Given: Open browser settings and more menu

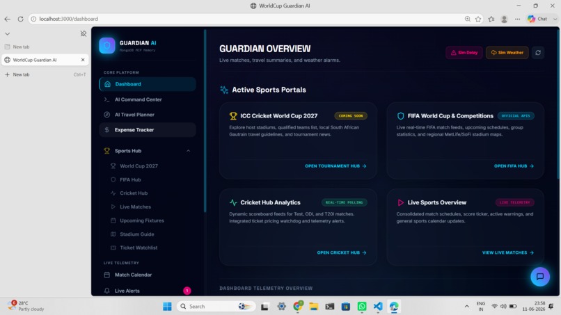Looking at the screenshot, I should 517,19.
